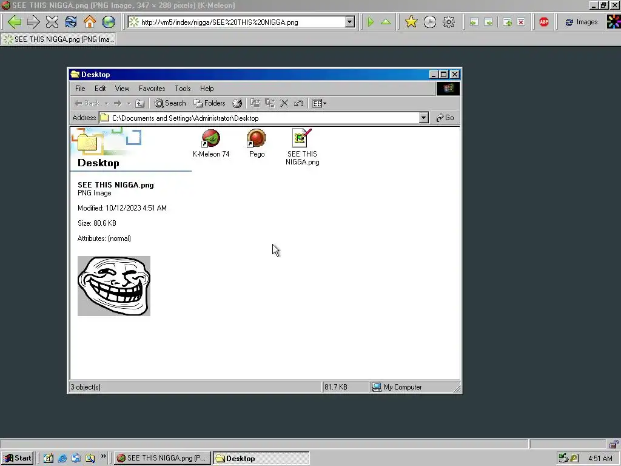This screenshot has width=621, height=466.
Task: Click the '3 object(s)' status text
Action: click(86, 387)
